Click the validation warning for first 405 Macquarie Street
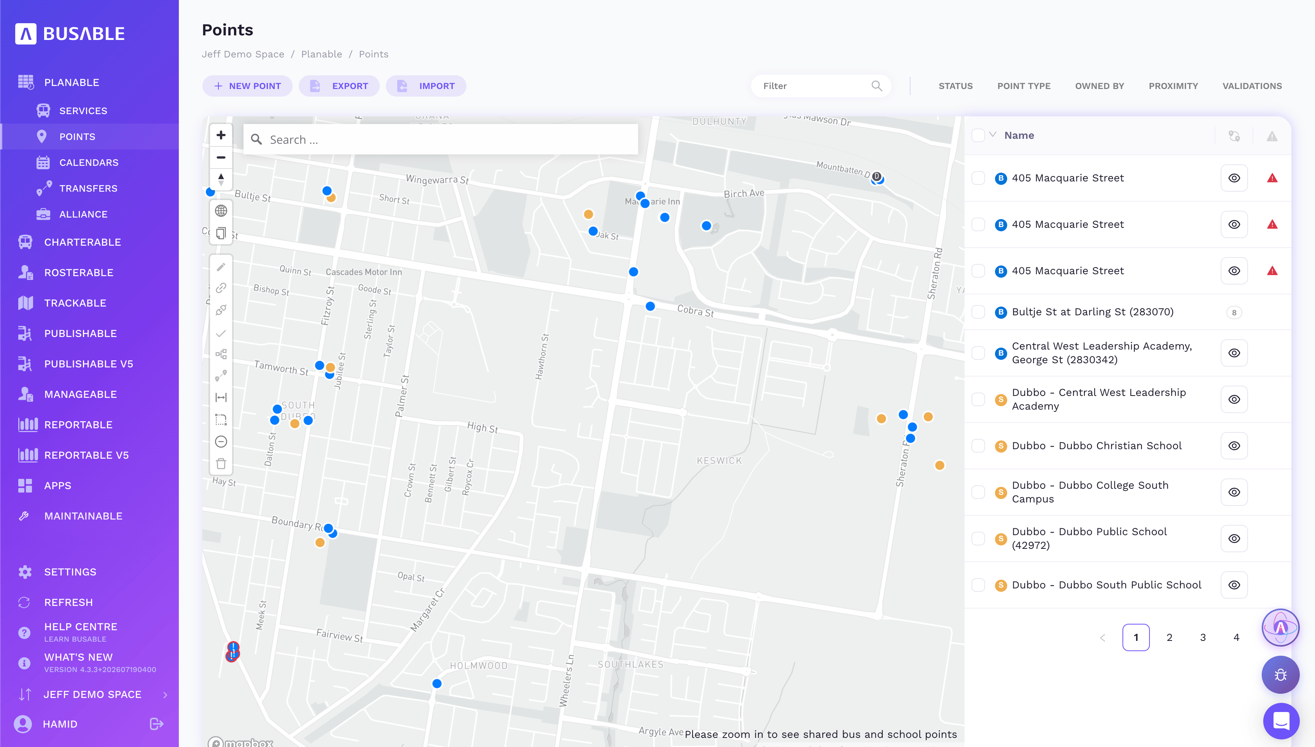The height and width of the screenshot is (747, 1315). click(1272, 178)
